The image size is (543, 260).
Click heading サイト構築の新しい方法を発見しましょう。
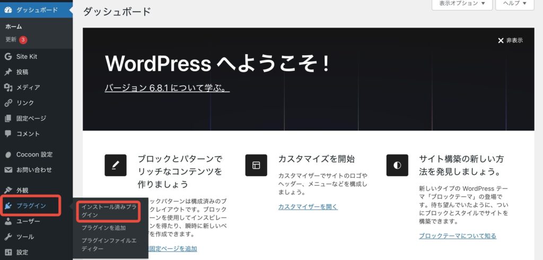(461, 166)
